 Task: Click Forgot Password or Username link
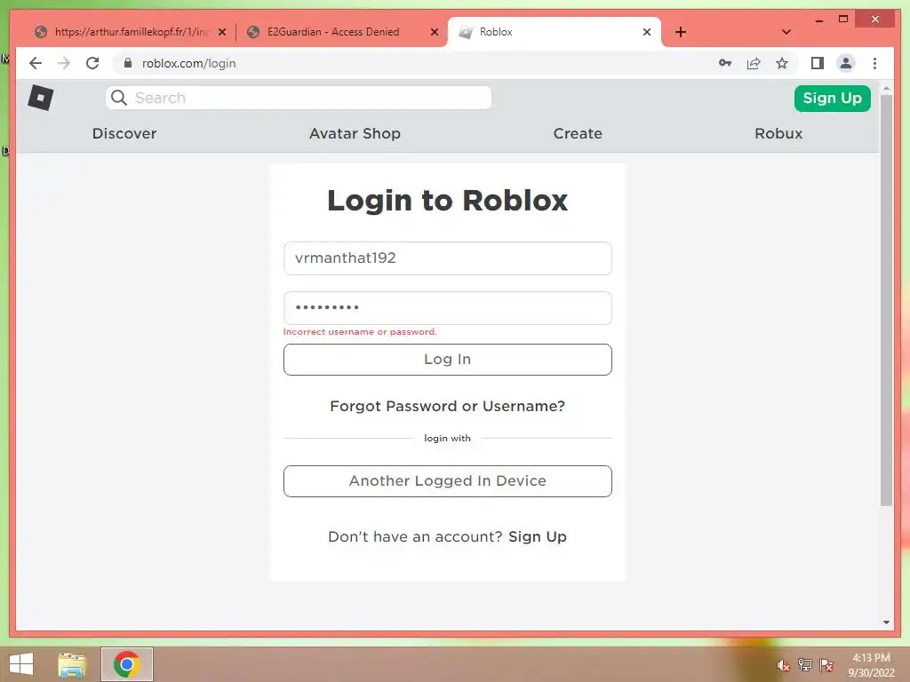pos(448,406)
